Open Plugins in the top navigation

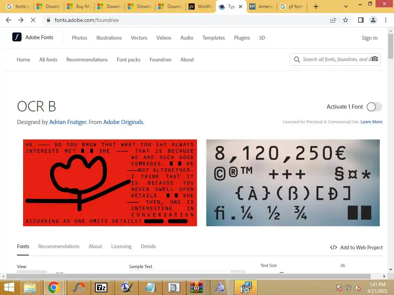[x=242, y=38]
